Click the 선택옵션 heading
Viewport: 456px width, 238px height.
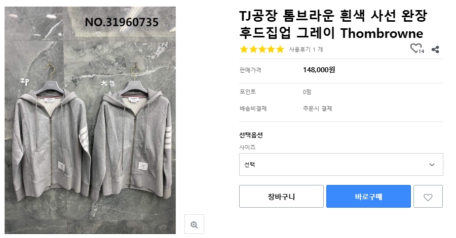tap(251, 135)
